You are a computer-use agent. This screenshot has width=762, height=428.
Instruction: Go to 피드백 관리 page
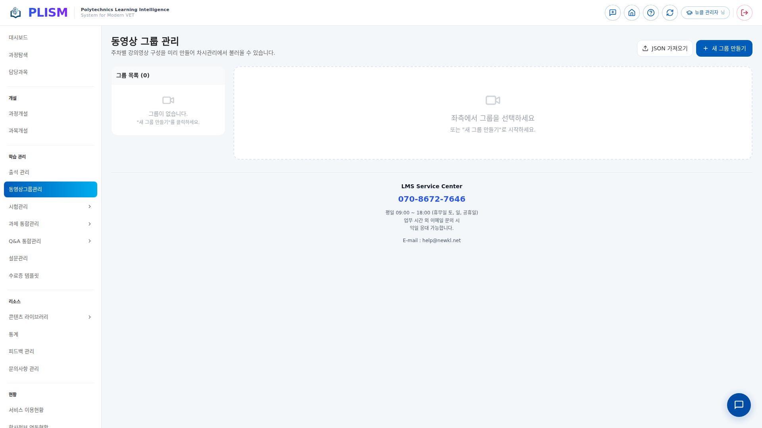21,351
